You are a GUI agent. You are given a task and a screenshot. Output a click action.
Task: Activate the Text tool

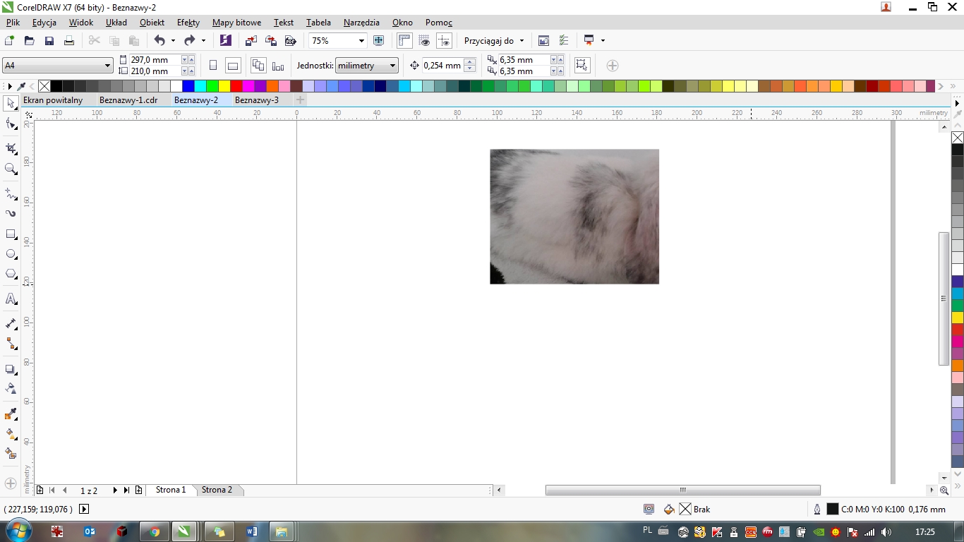click(11, 299)
